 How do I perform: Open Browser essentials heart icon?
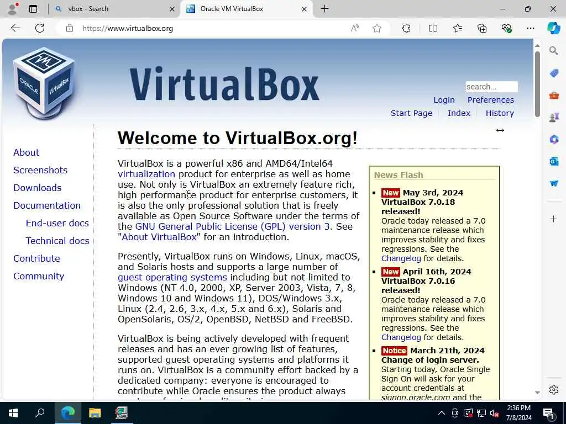coord(506,28)
